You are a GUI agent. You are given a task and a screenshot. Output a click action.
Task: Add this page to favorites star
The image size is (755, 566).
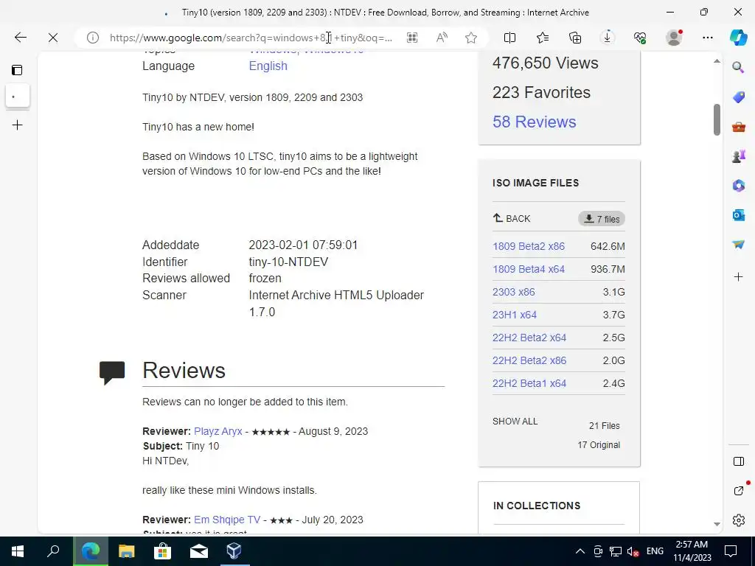point(471,38)
